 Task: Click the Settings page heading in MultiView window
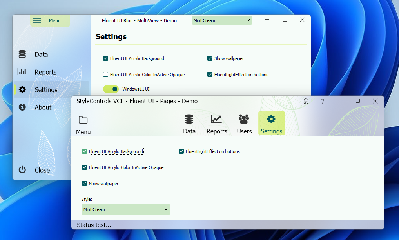[111, 36]
